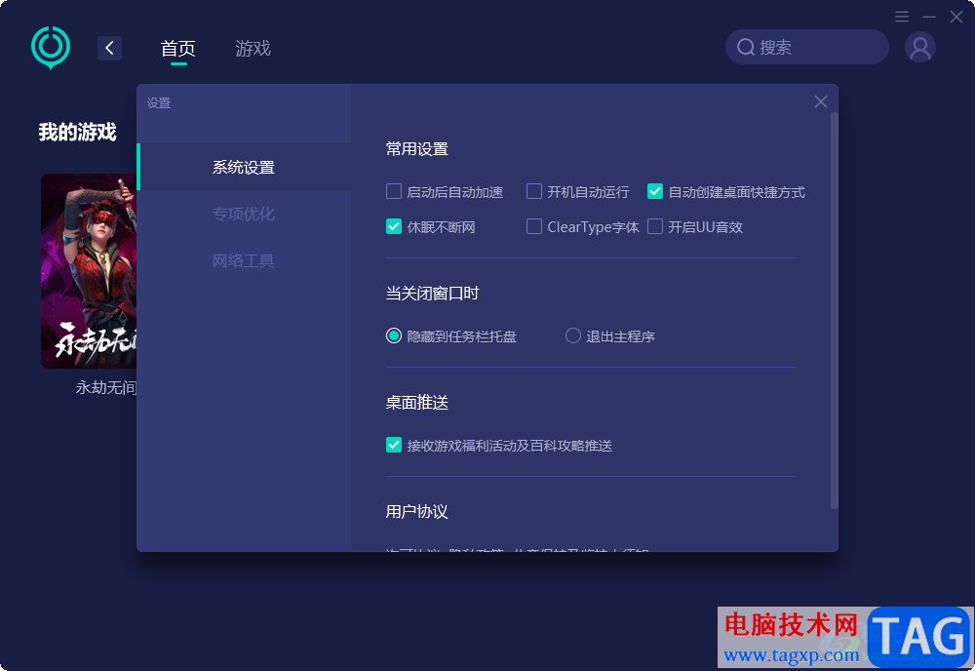Click the 用户协议 section heading

417,512
